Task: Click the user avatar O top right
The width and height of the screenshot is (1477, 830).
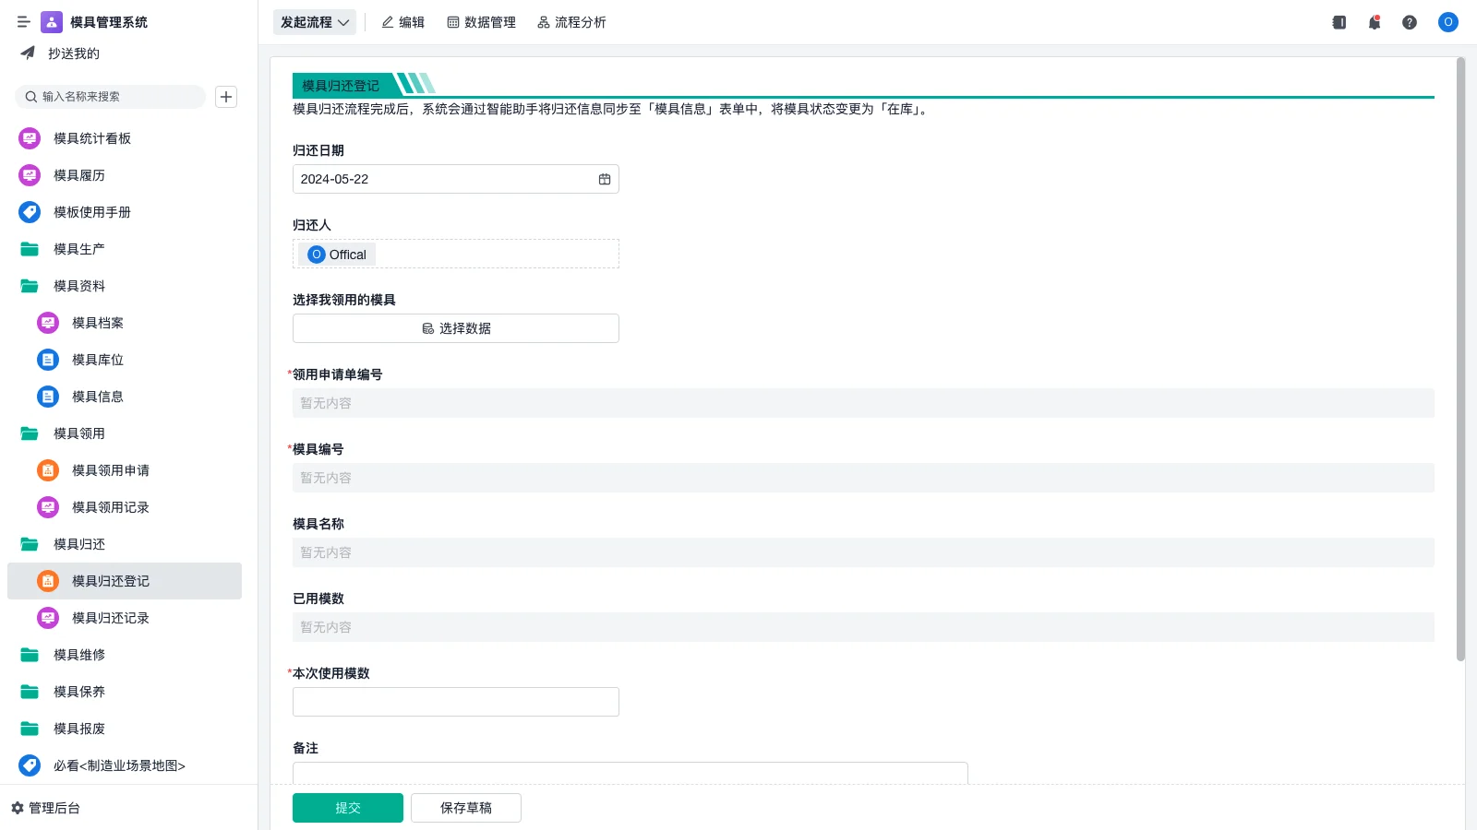Action: [x=1447, y=22]
